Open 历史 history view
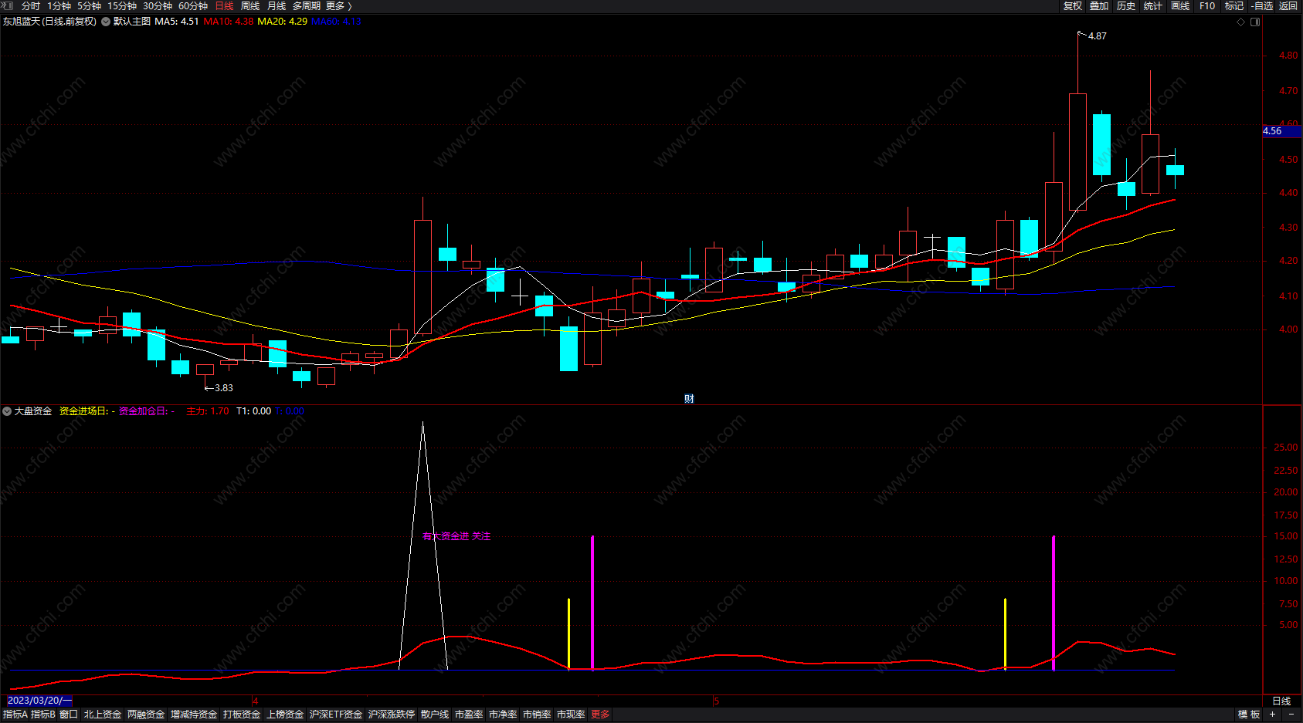This screenshot has width=1303, height=723. pos(1126,6)
